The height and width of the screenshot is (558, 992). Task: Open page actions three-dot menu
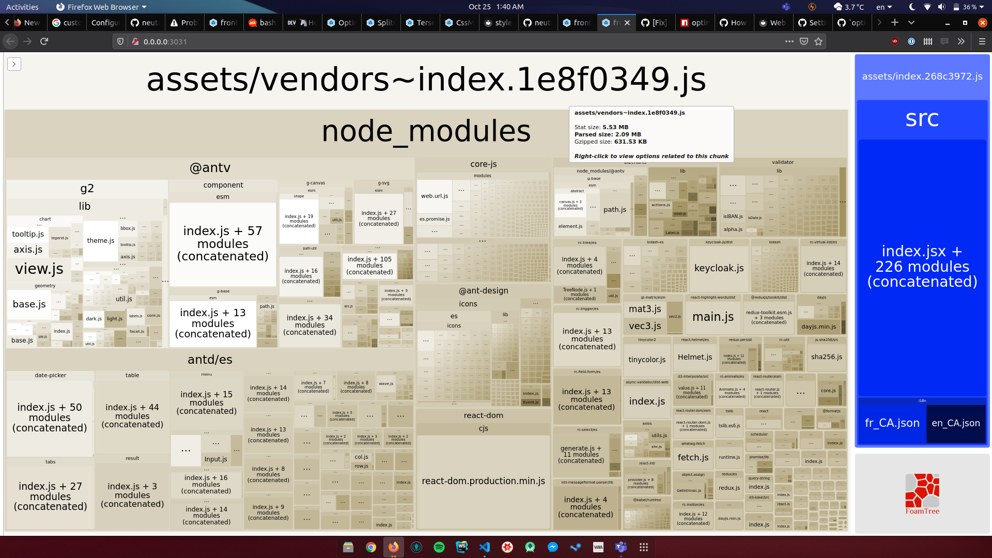[x=789, y=41]
